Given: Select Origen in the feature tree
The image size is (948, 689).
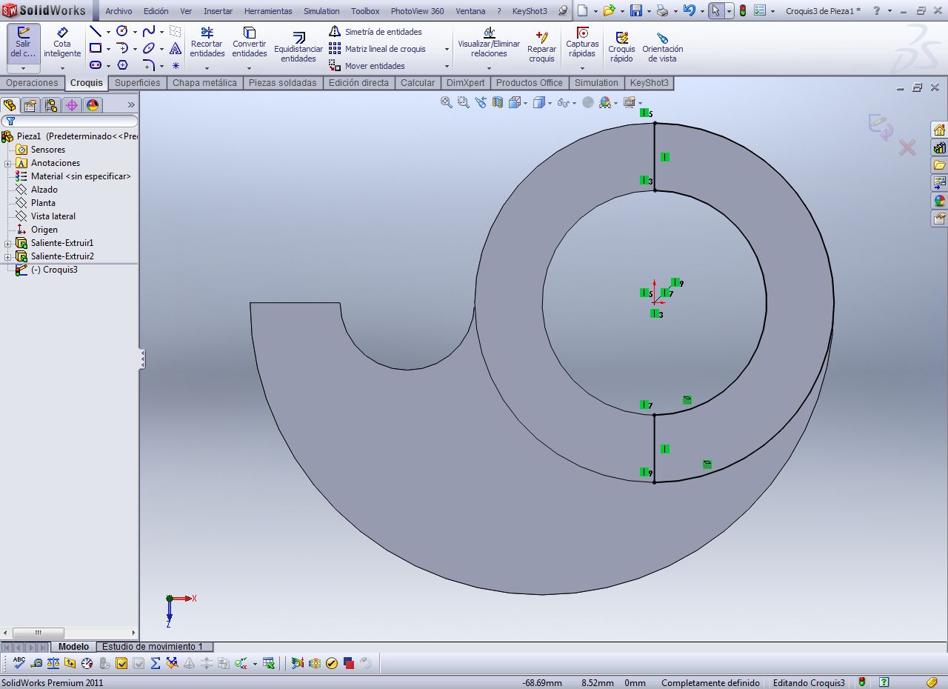Looking at the screenshot, I should pos(44,230).
